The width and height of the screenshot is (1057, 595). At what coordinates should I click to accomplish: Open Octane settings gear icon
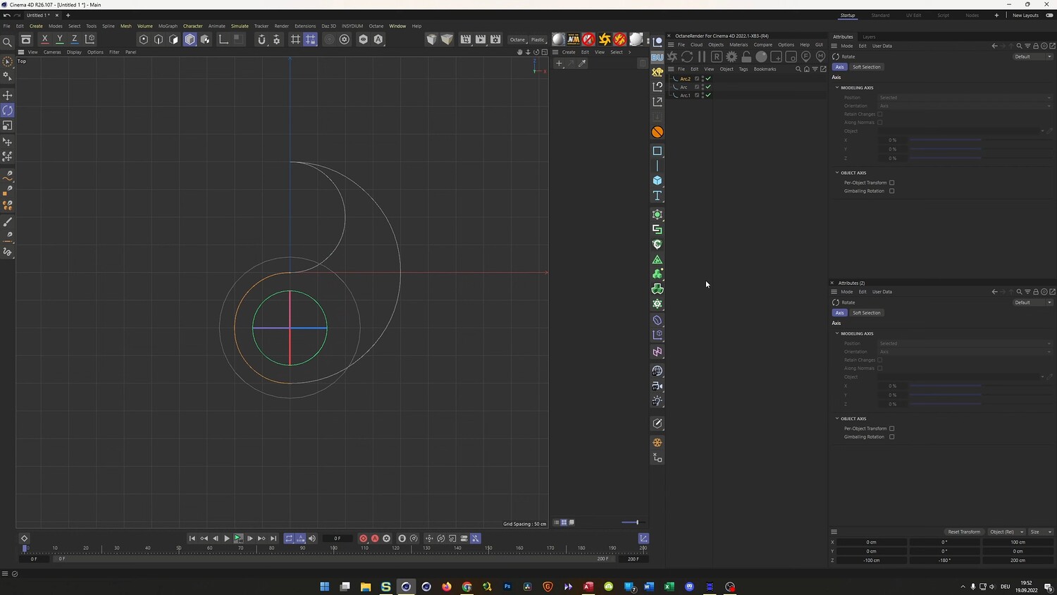pyautogui.click(x=731, y=56)
